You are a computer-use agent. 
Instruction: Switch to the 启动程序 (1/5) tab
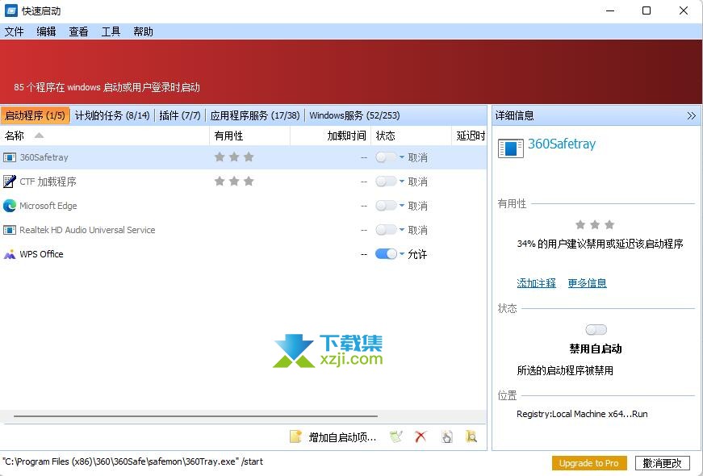click(x=35, y=115)
